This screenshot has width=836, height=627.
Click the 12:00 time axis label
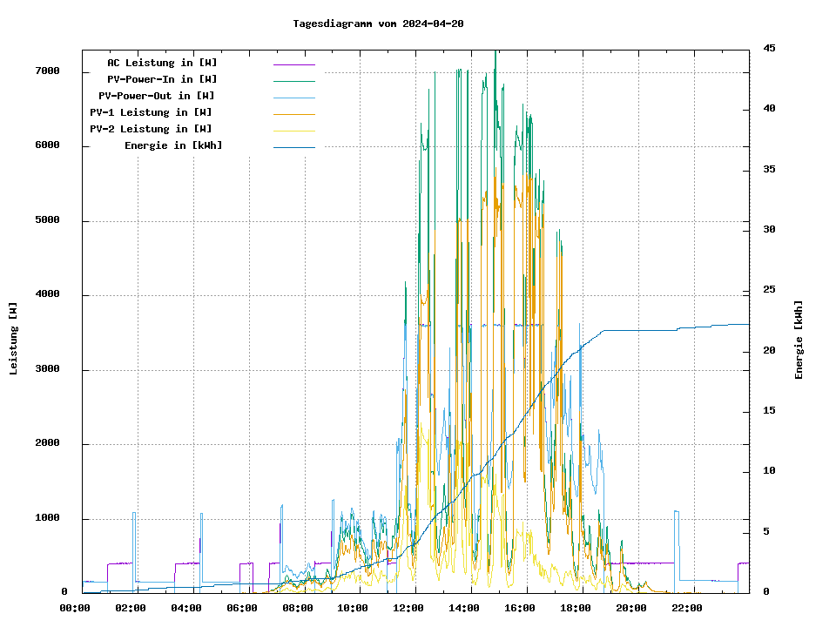coord(408,608)
